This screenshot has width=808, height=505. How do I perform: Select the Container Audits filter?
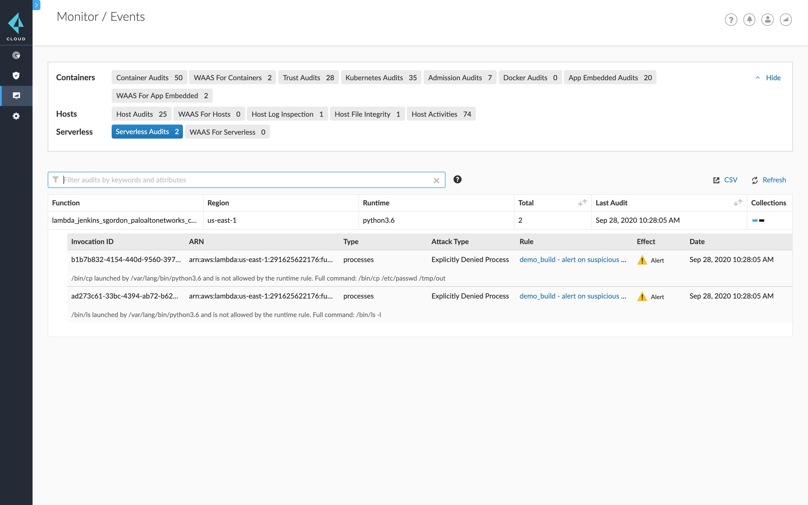tap(149, 77)
